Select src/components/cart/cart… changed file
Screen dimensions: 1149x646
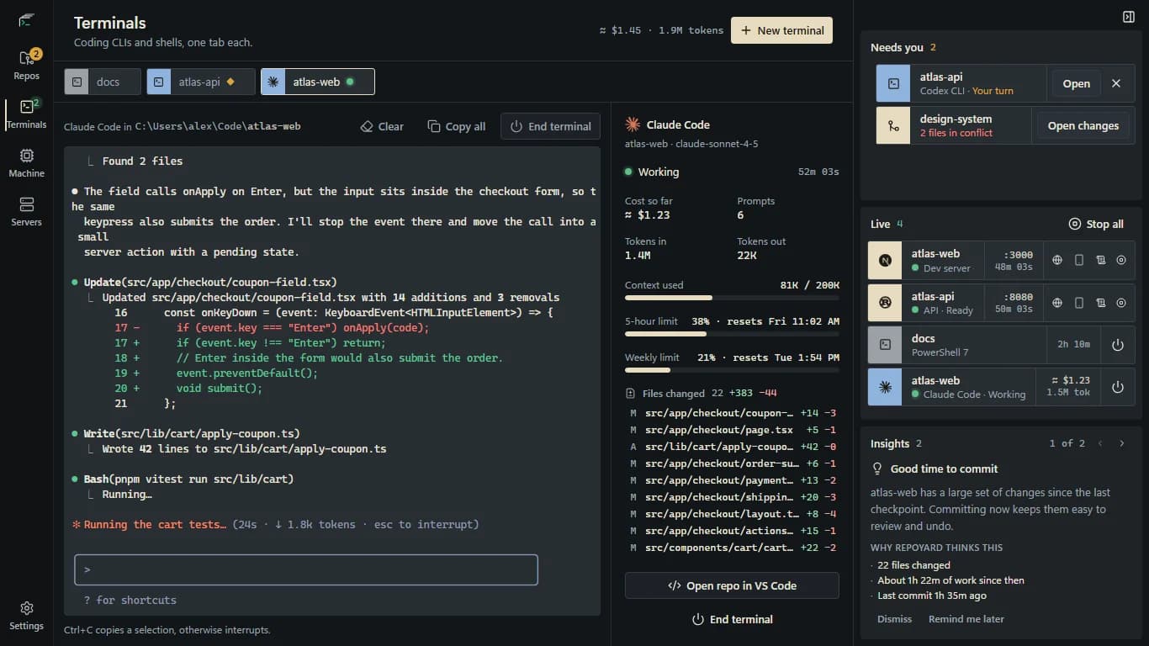tap(732, 548)
